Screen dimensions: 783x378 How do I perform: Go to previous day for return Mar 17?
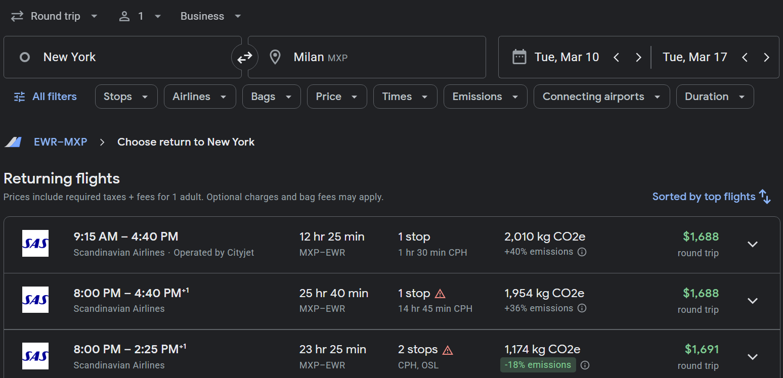(x=745, y=58)
